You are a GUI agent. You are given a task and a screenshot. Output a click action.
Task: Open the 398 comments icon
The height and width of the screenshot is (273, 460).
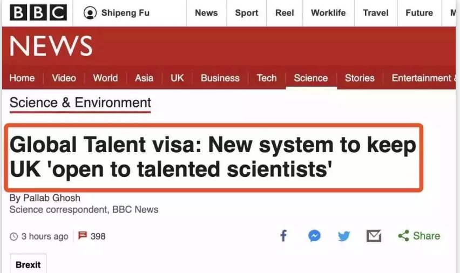coord(83,236)
